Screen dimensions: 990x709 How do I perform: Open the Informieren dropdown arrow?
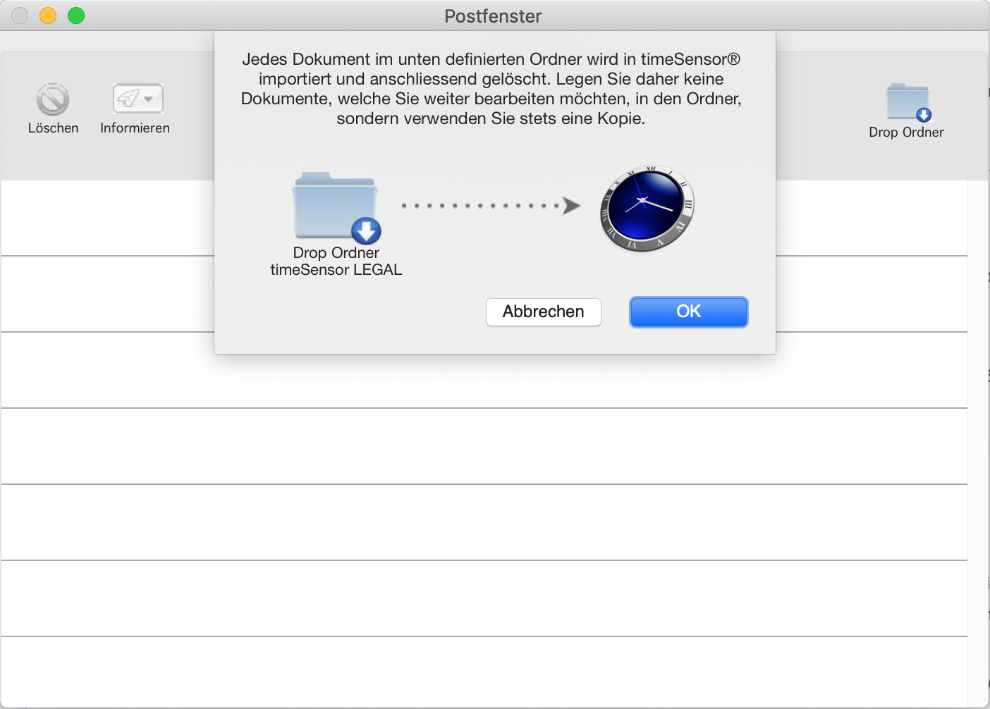pyautogui.click(x=149, y=99)
